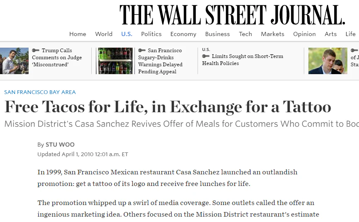The height and width of the screenshot is (222, 359).
Task: Open the U.S. section tab
Action: pos(127,34)
